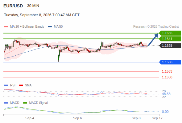Click the MACD Signal green legend marker
182x123 pixels.
[25, 103]
